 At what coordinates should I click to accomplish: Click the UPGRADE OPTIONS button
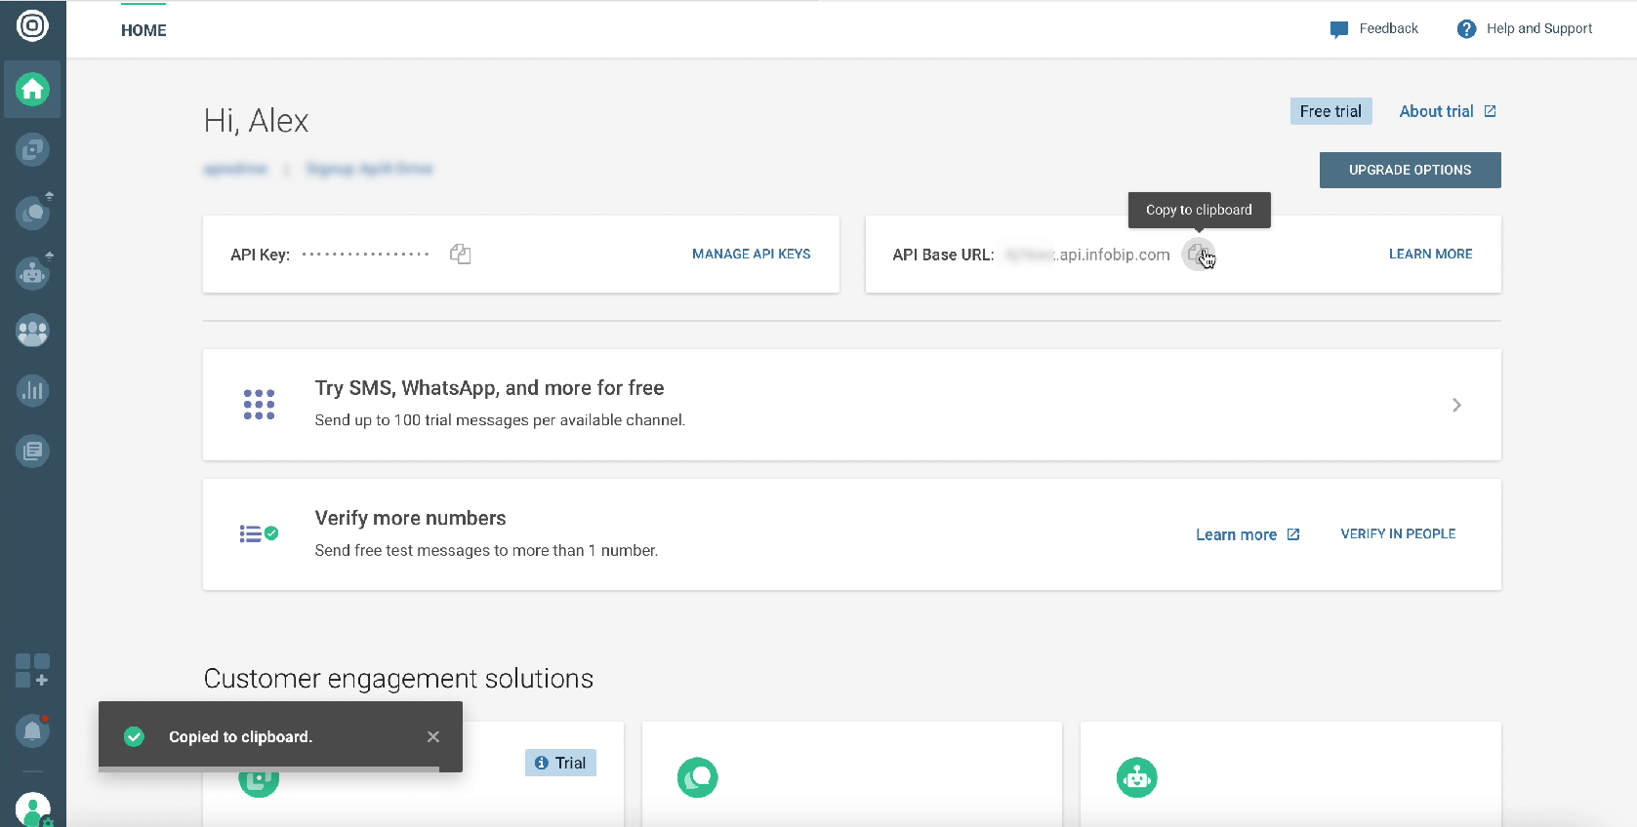point(1410,170)
